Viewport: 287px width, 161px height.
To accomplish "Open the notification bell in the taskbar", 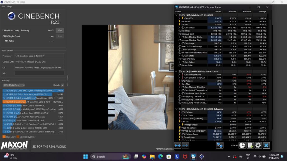I will click(282, 157).
